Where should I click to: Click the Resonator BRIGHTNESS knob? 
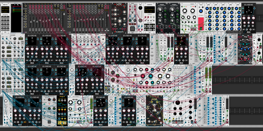tap(183, 17)
